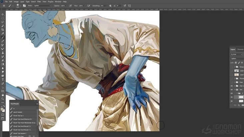Screen dimensions: 244x137
Task: Select the Eyedropper tool
Action: 3,34
